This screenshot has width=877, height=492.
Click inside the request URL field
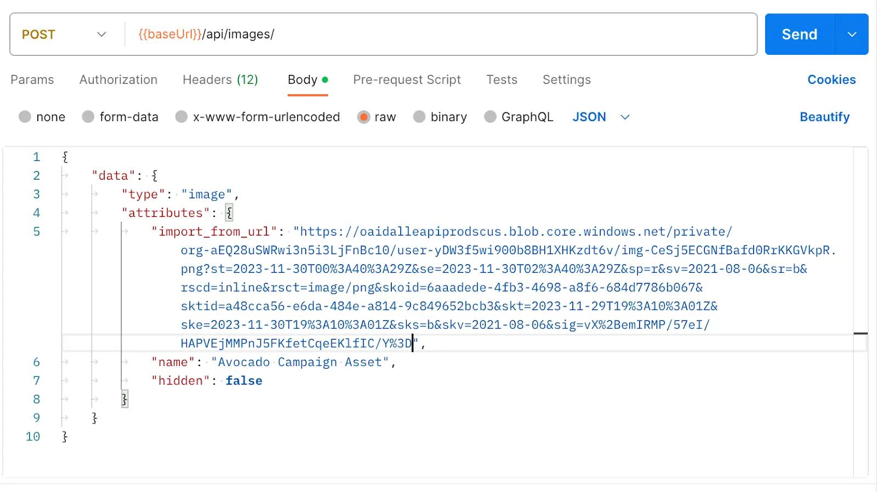(438, 35)
